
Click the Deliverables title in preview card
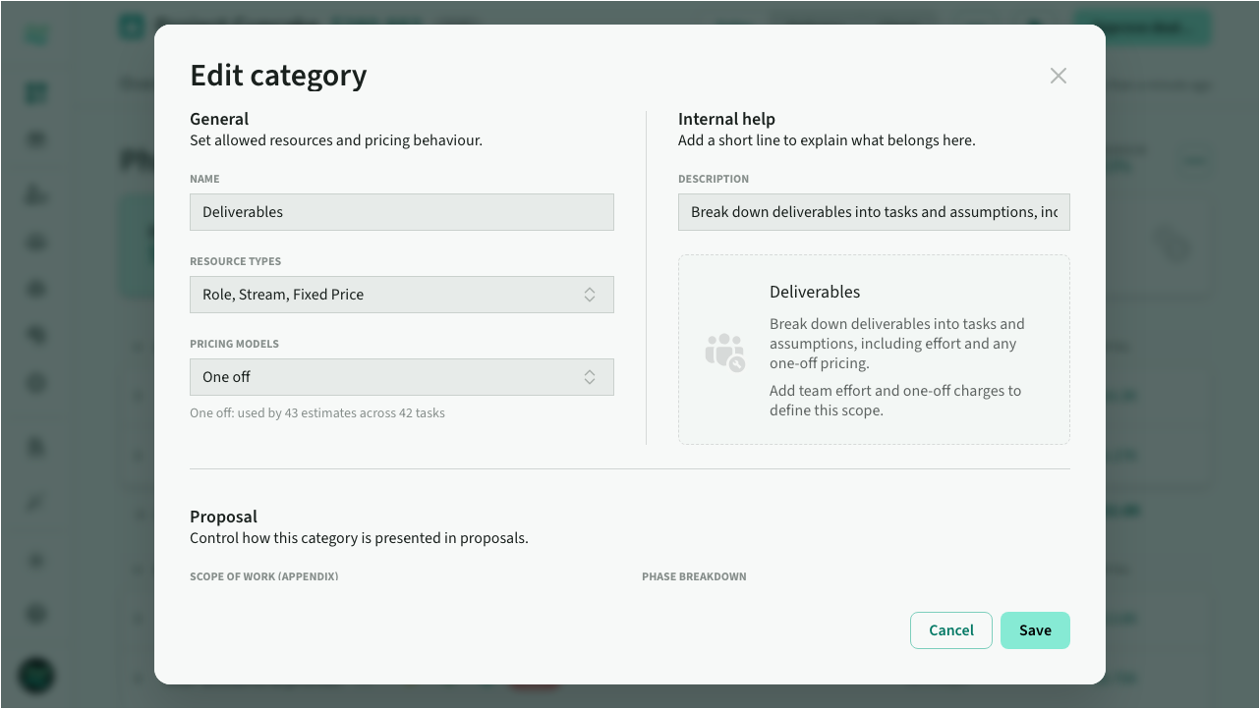[815, 292]
